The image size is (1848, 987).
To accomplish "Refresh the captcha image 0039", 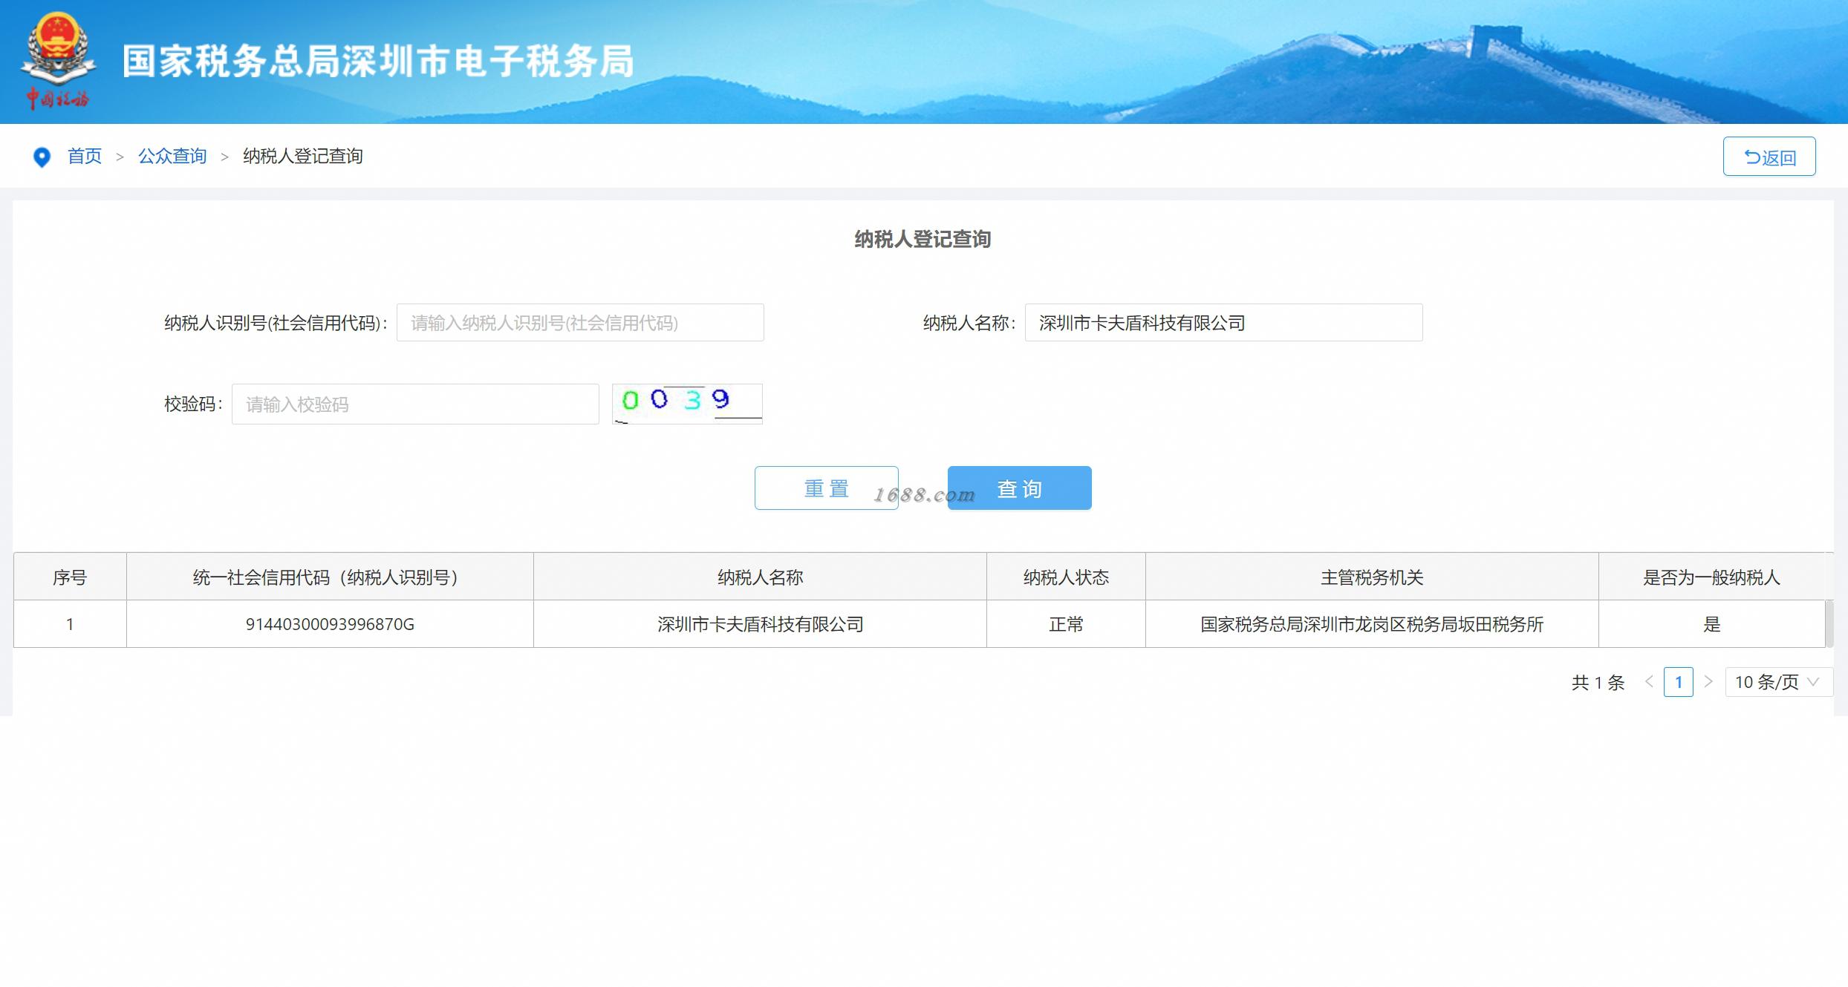I will pyautogui.click(x=687, y=404).
